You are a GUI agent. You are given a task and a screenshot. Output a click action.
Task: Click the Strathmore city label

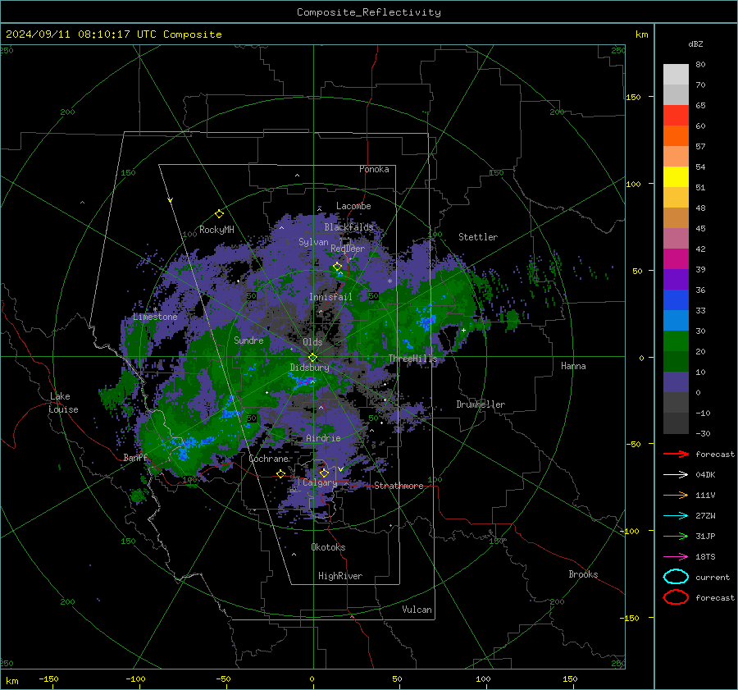click(399, 486)
